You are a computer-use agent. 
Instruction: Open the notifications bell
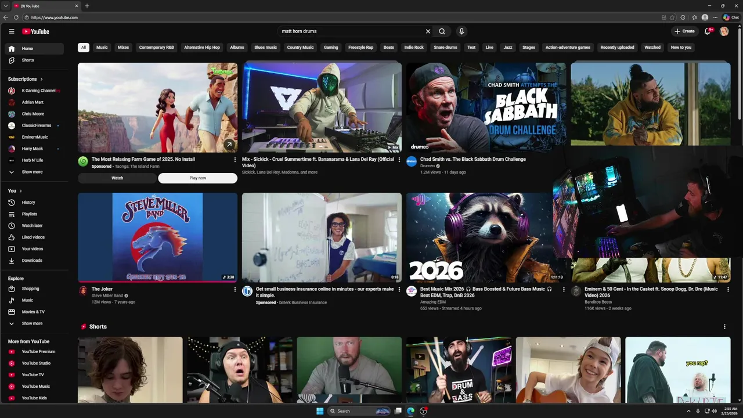(x=708, y=31)
